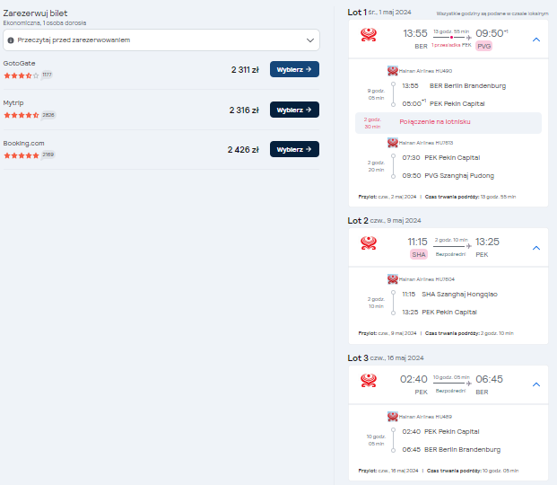The height and width of the screenshot is (485, 557).
Task: Collapse the Lot 2 flight details
Action: click(536, 248)
